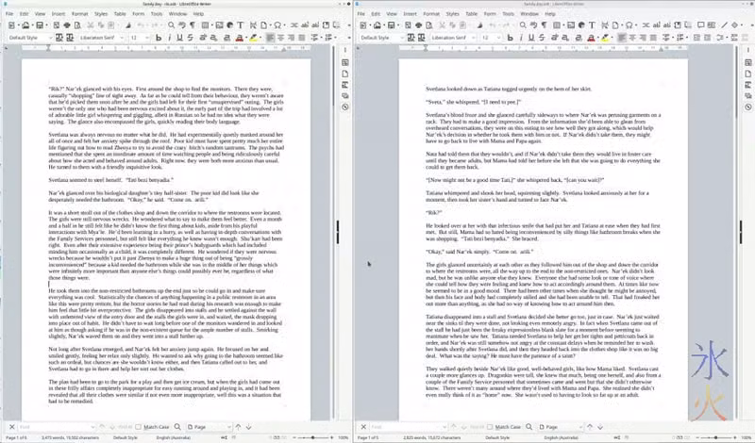Click word count in right window status bar
755x443 pixels.
point(431,437)
